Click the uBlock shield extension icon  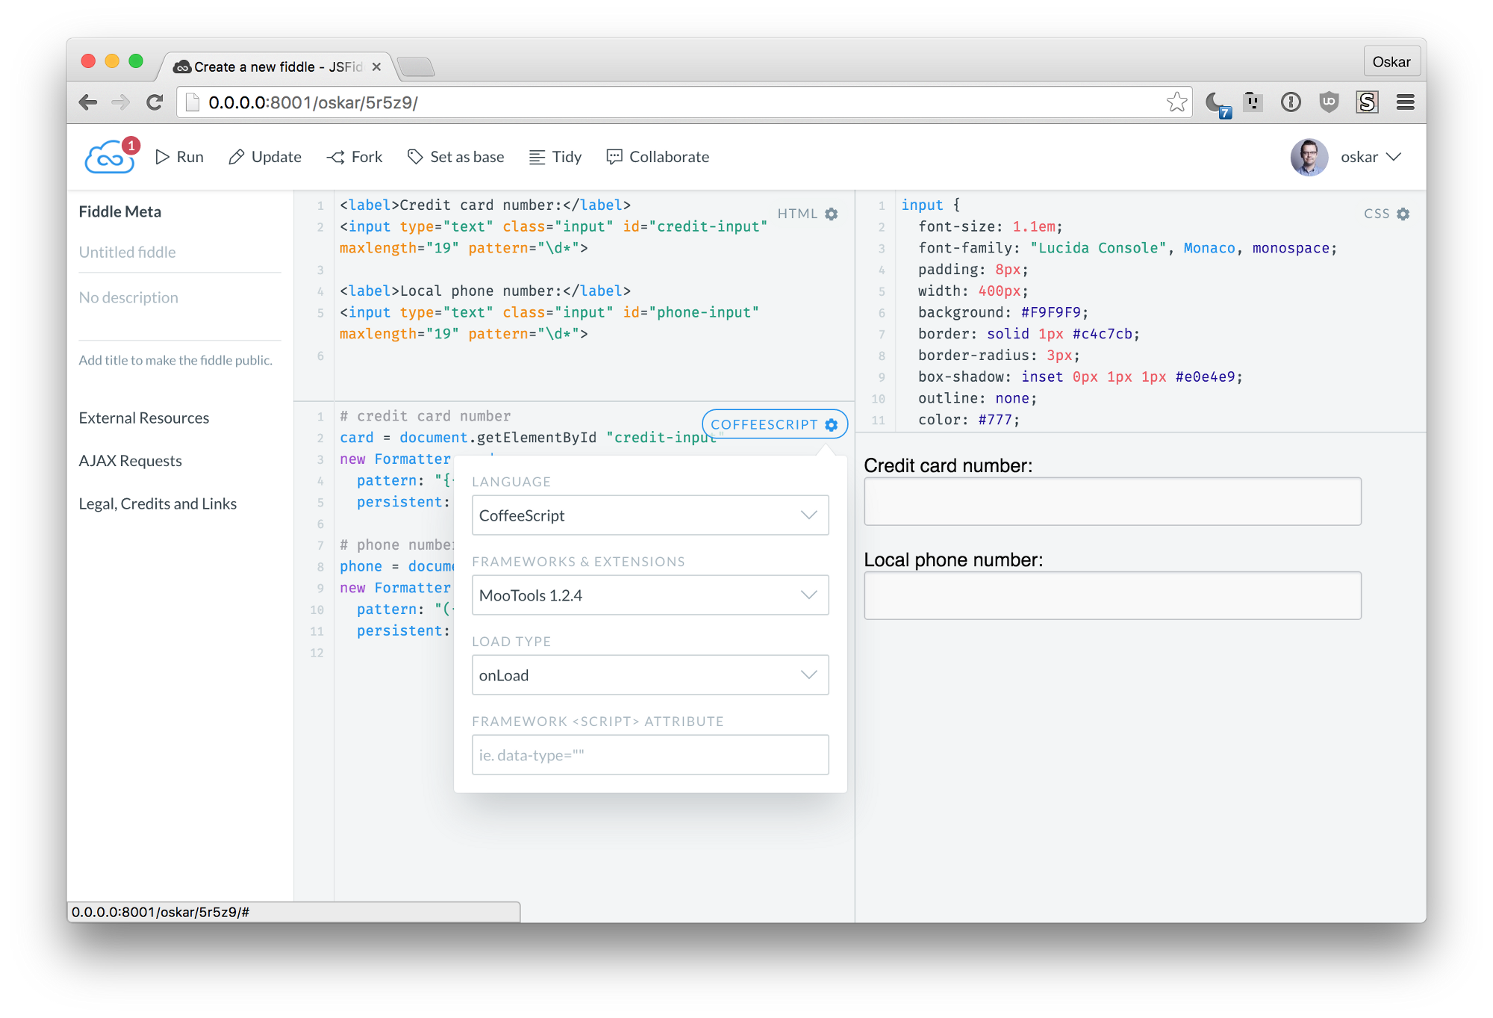pyautogui.click(x=1329, y=102)
